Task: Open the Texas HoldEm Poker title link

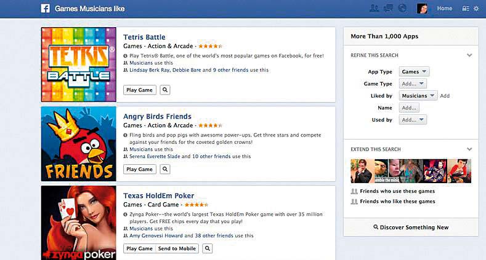Action: tap(158, 195)
